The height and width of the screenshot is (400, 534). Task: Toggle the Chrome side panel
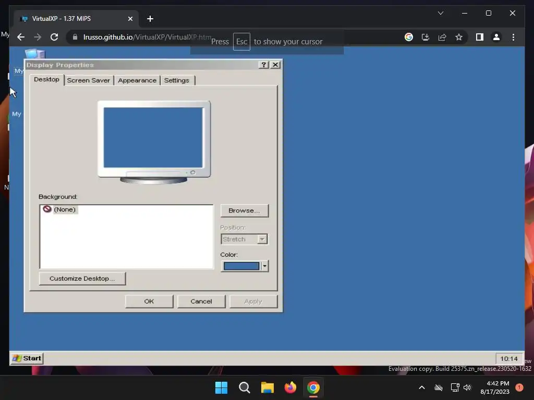480,37
